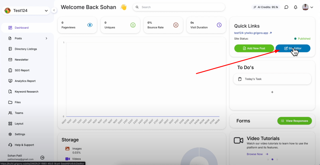Click the Uniques smiley icon
This screenshot has width=320, height=165.
[133, 25]
